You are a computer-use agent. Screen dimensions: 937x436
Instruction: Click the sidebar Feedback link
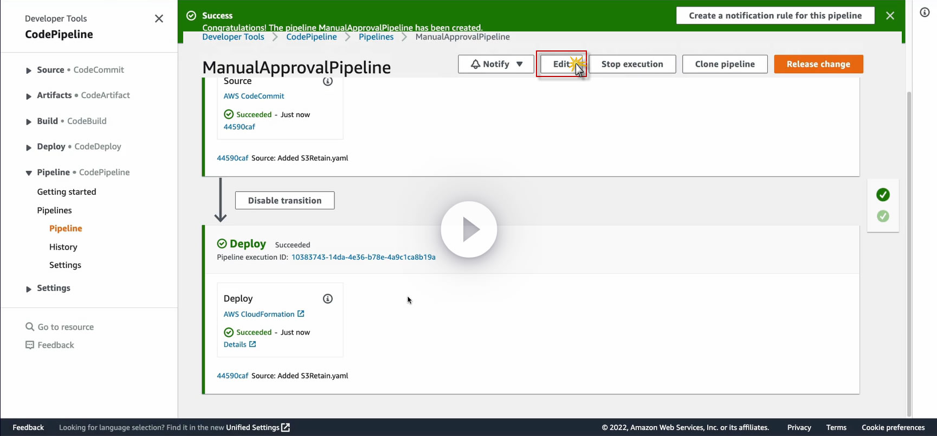point(50,345)
